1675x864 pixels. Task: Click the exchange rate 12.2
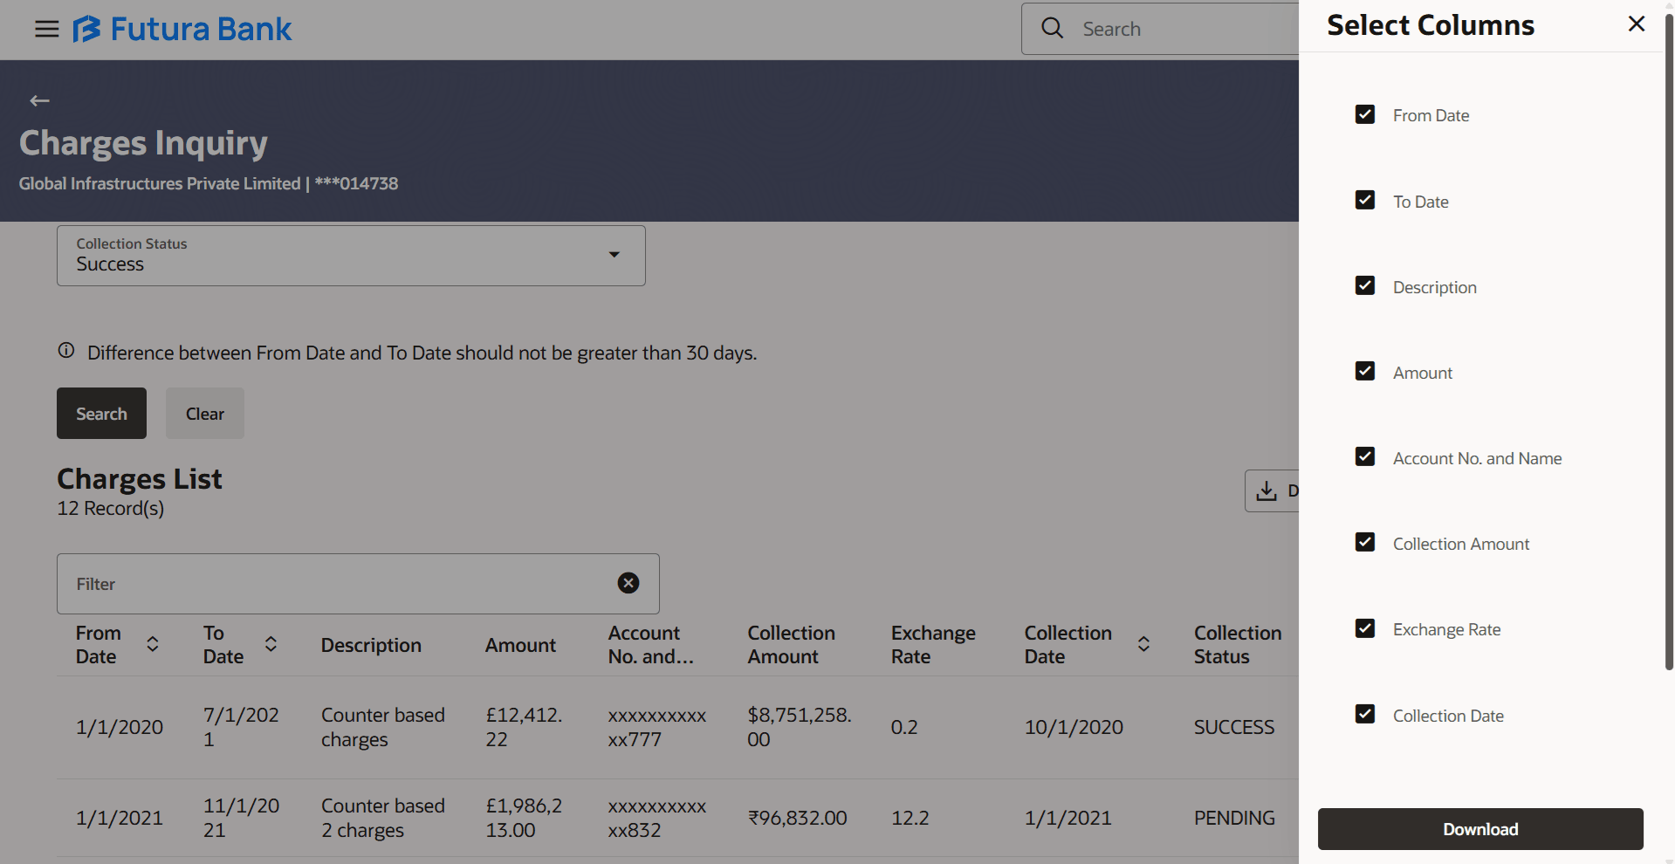pos(910,818)
